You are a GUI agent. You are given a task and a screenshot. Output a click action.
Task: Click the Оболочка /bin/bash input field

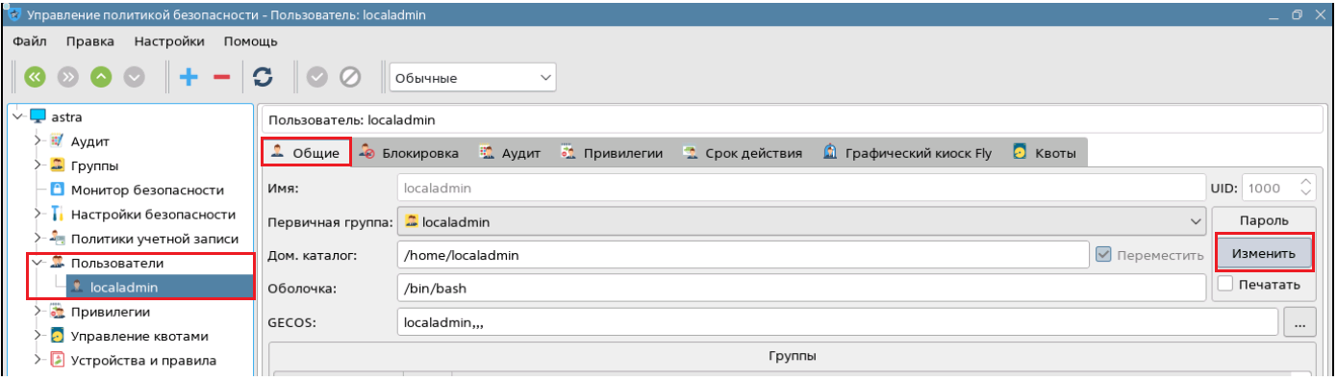pos(801,288)
